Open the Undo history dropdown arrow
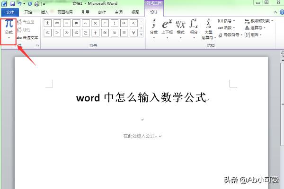The width and height of the screenshot is (284, 189). tap(24, 4)
